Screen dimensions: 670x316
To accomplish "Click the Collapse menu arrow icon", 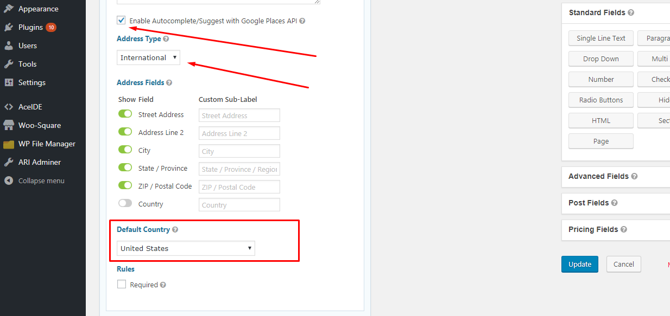I will click(x=9, y=181).
